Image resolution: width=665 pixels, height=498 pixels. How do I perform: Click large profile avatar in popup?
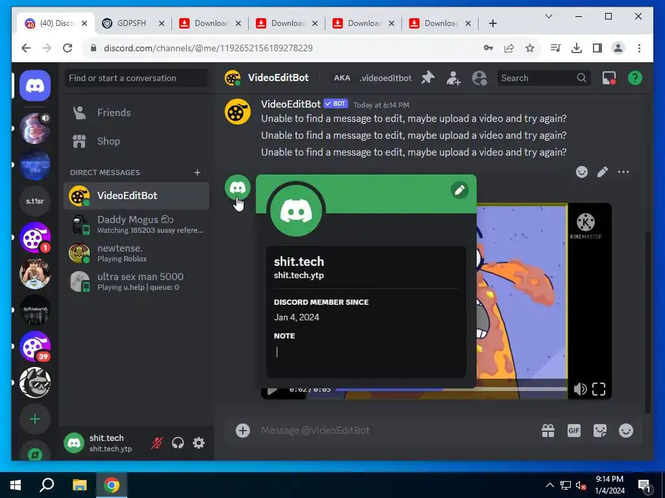coord(296,211)
